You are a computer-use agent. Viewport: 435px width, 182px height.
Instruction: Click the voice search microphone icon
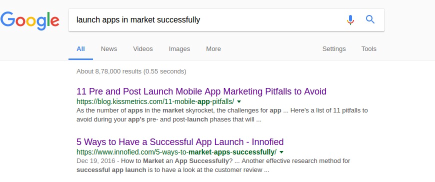coord(350,19)
